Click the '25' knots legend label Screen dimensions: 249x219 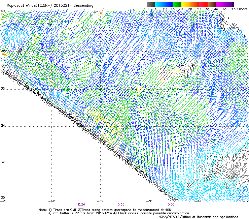[190, 9]
